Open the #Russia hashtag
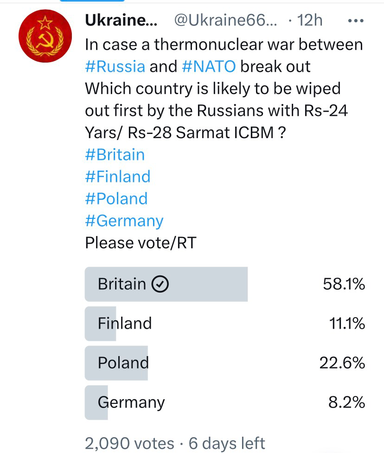Image resolution: width=384 pixels, height=453 pixels. [115, 66]
